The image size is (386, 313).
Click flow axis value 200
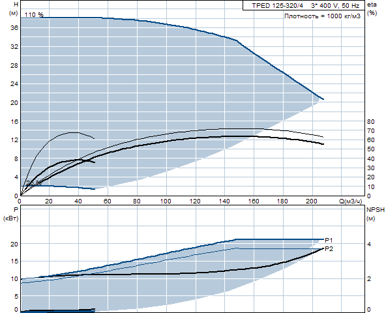coord(312,201)
